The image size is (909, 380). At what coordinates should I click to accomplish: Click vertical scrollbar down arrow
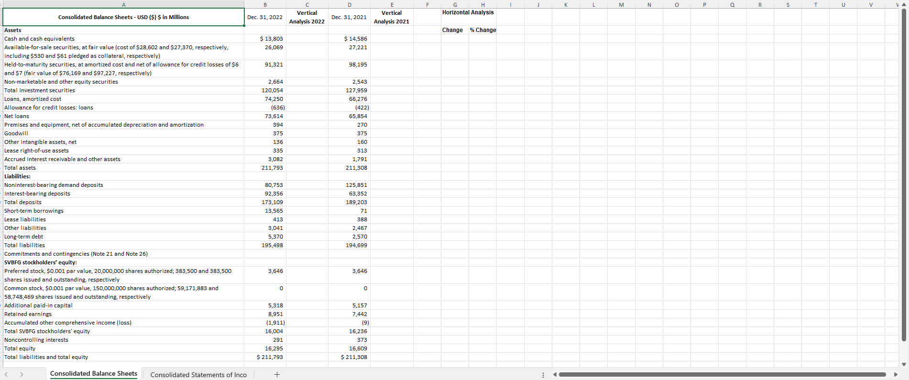pos(904,364)
